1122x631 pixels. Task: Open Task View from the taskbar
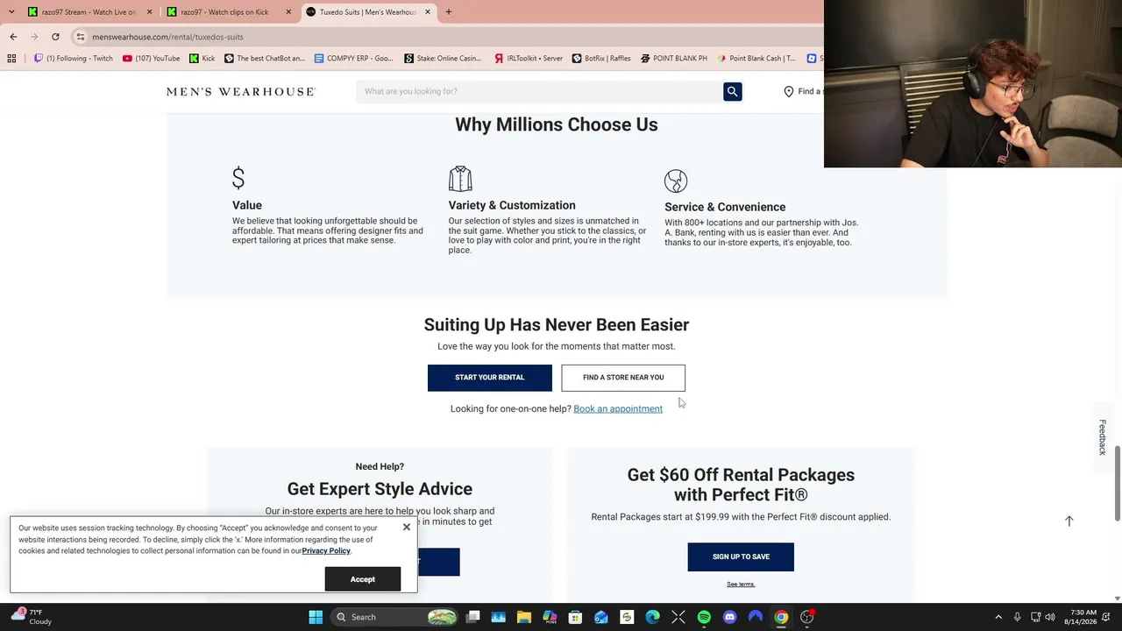tap(472, 617)
